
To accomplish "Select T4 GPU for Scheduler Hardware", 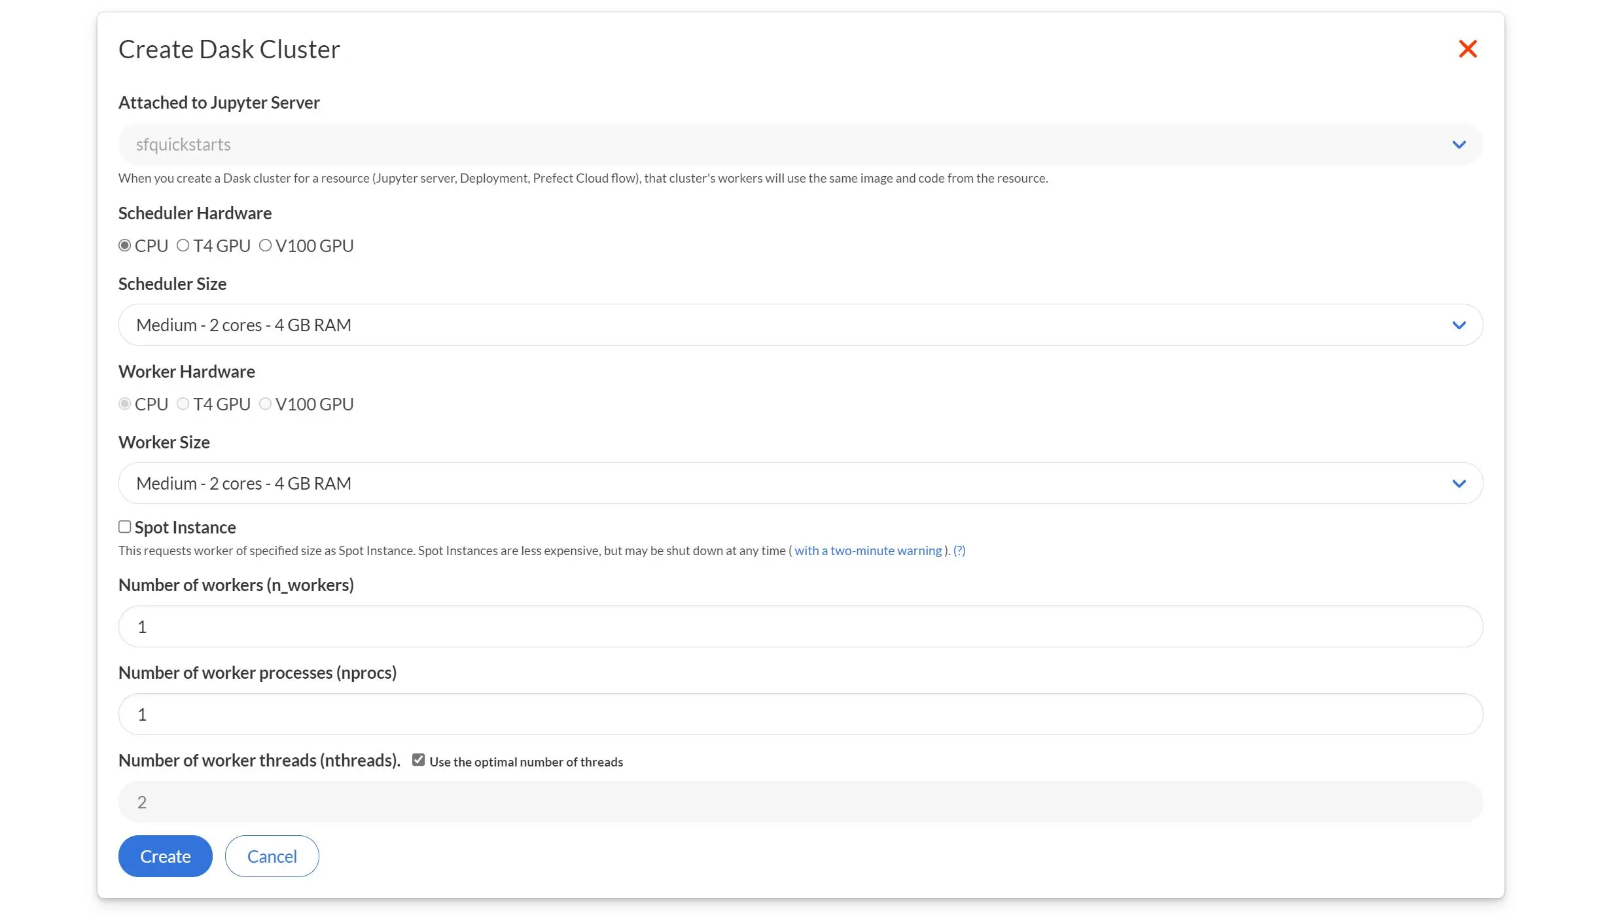I will pyautogui.click(x=184, y=245).
